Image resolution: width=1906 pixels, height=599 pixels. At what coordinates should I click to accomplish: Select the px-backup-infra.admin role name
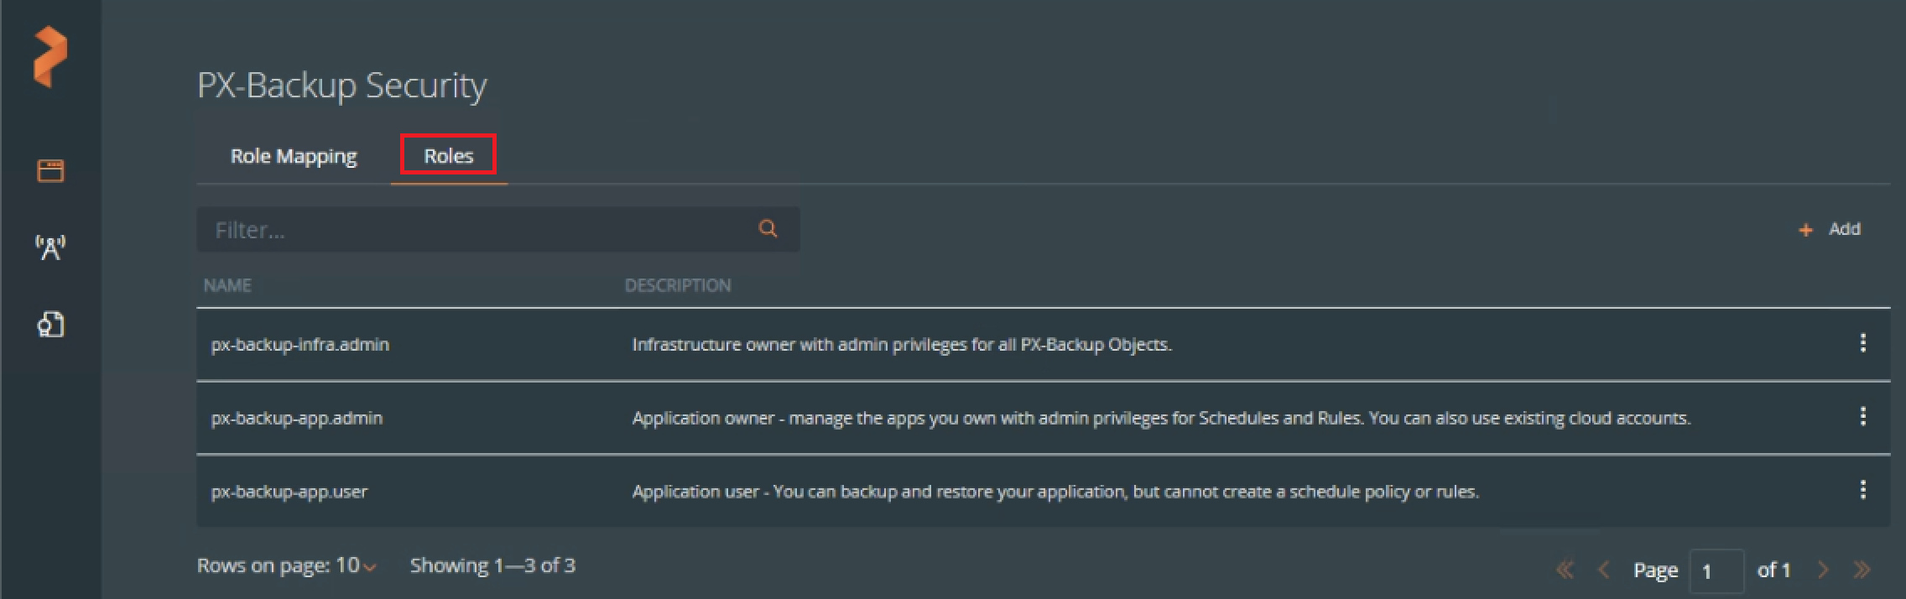[300, 345]
